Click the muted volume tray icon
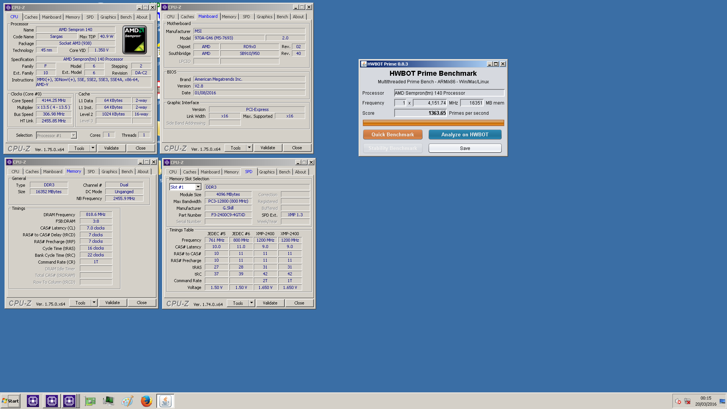 tap(678, 401)
